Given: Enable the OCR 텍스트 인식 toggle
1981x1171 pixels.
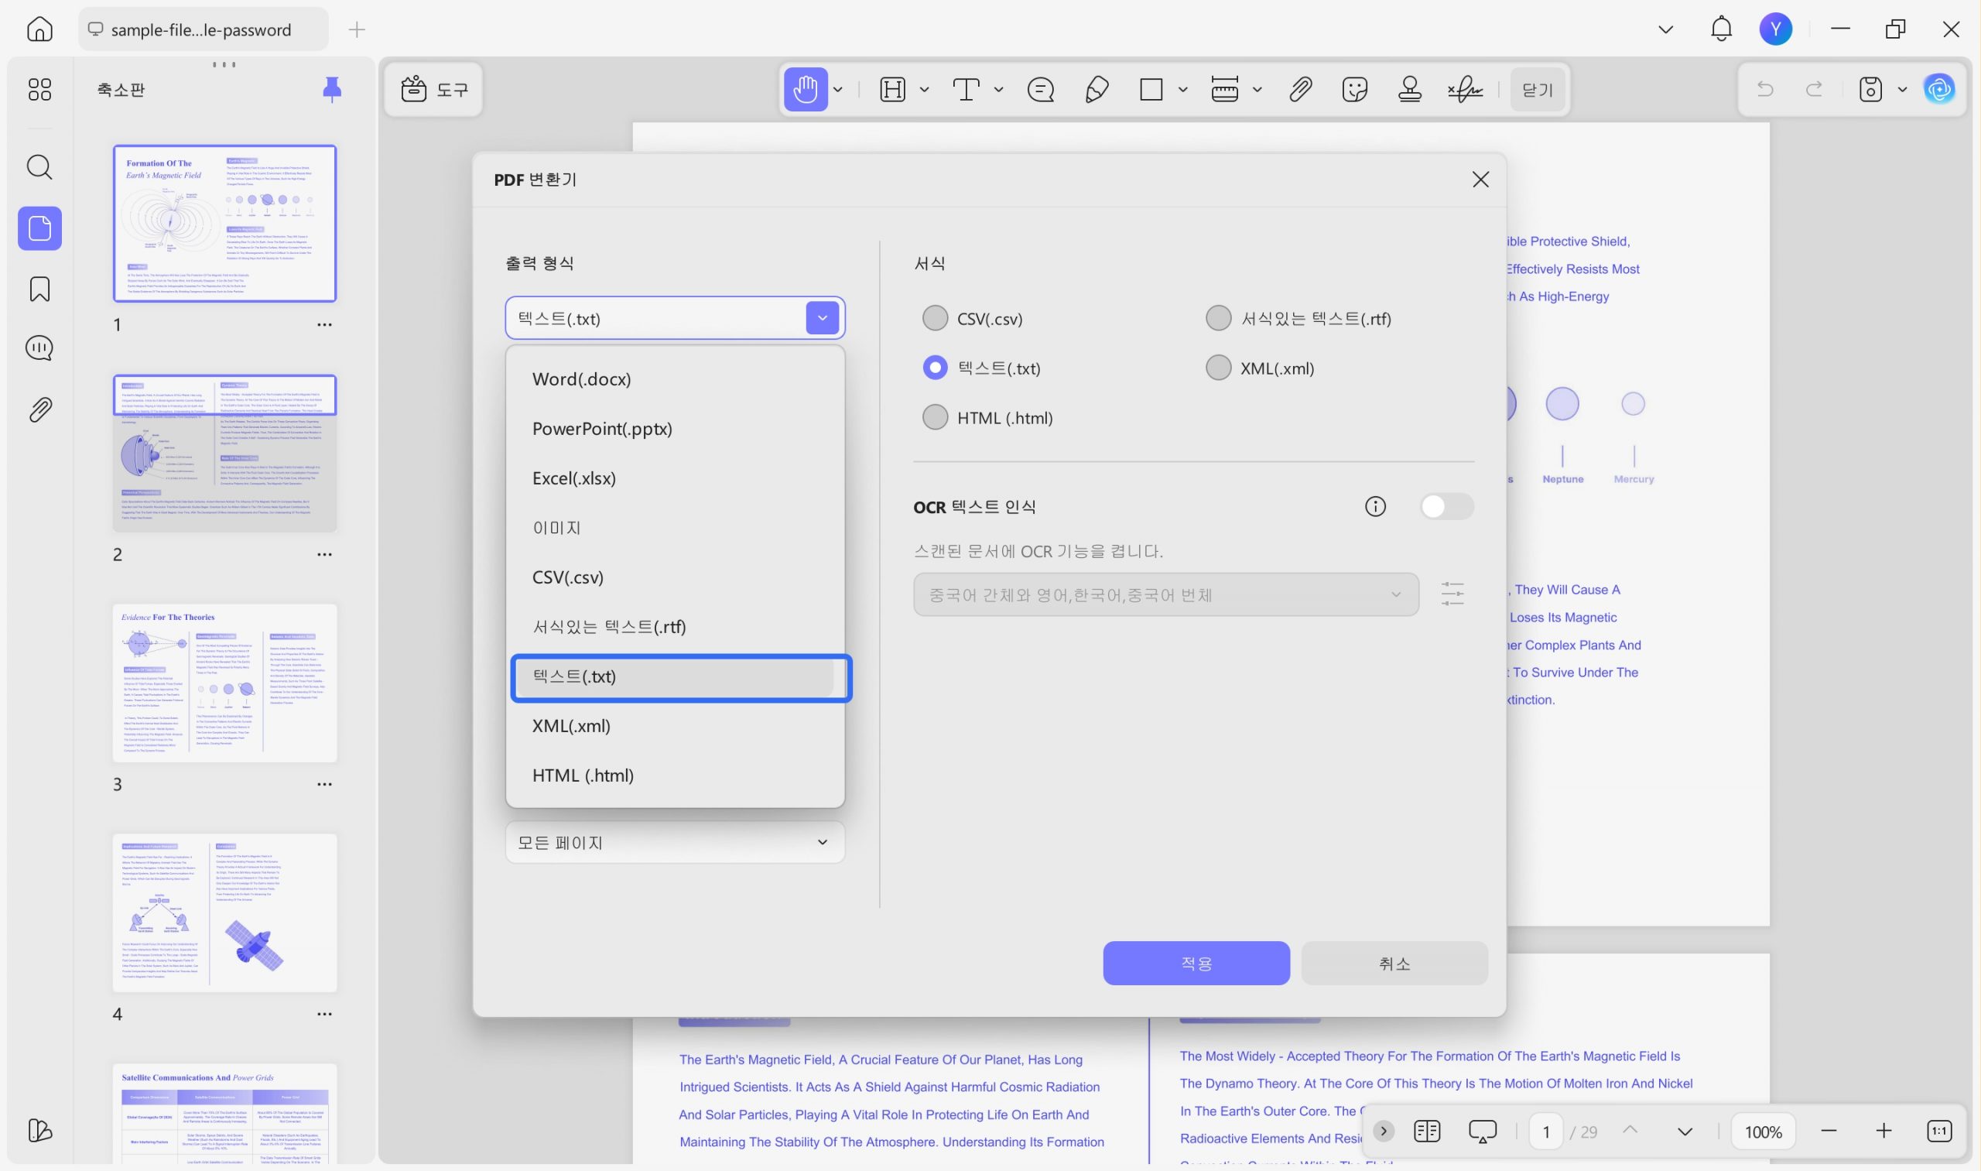Looking at the screenshot, I should click(x=1446, y=507).
